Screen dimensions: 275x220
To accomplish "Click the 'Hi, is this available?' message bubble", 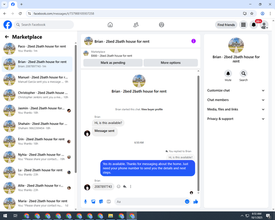I will (108, 123).
